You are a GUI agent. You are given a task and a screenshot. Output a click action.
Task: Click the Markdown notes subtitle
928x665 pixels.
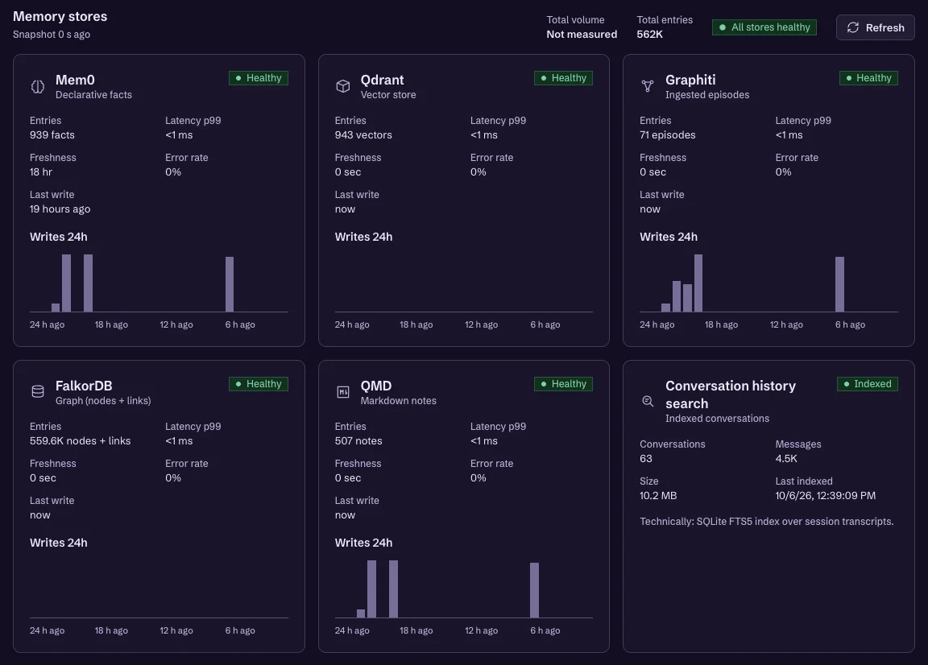(398, 401)
